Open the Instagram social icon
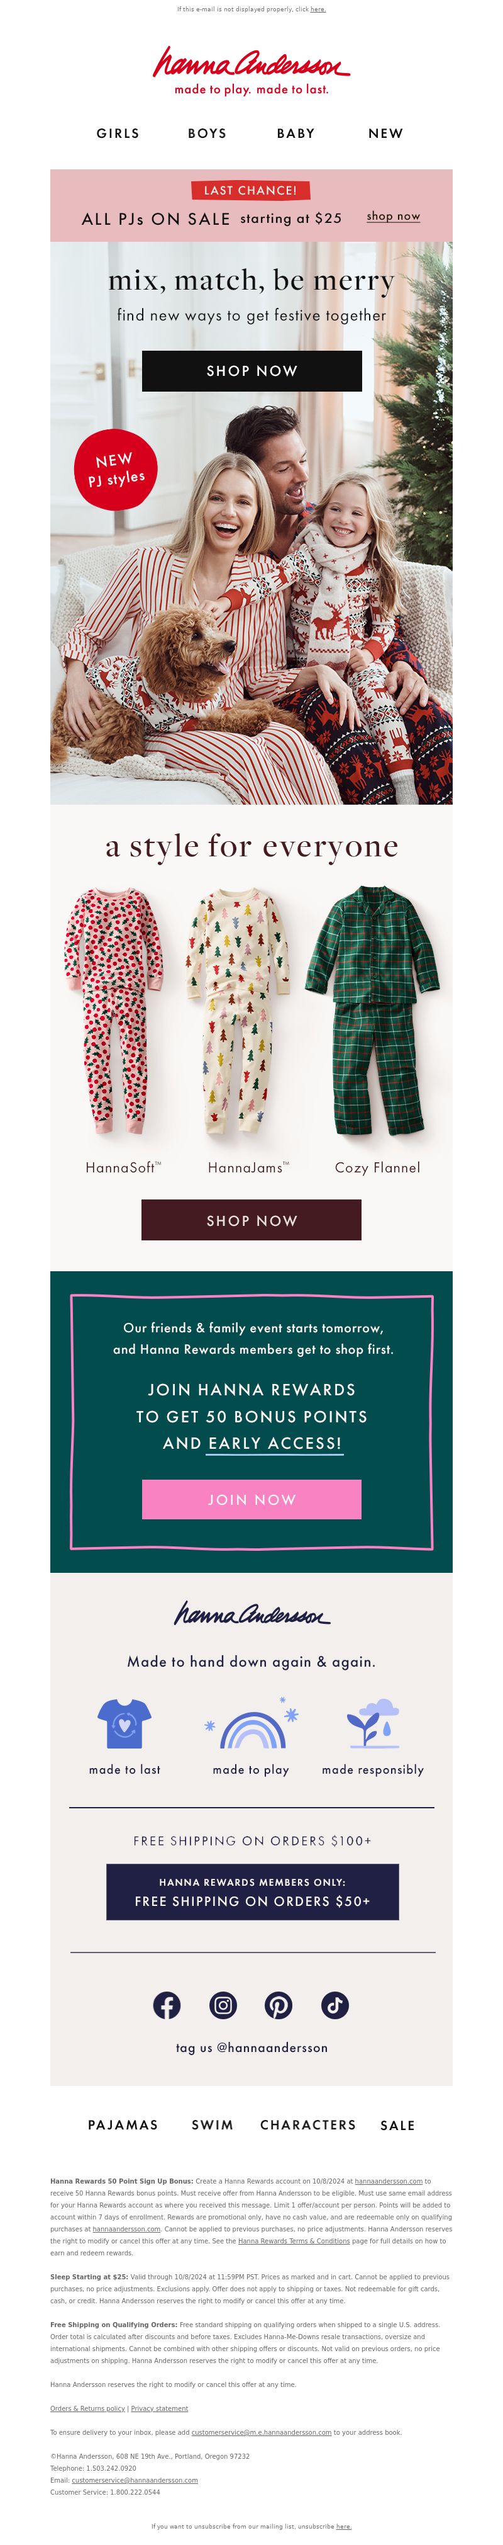 tap(223, 2005)
